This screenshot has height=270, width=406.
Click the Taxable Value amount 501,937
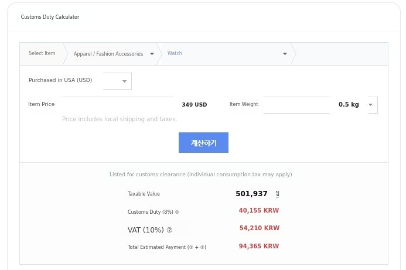tap(251, 194)
